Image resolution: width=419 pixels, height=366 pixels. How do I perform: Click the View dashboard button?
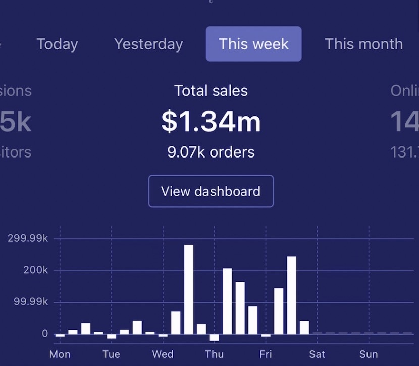pyautogui.click(x=211, y=191)
